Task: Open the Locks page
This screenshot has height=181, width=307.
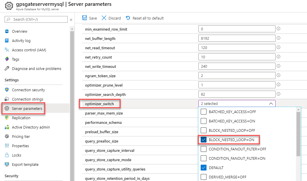Action: 16,155
